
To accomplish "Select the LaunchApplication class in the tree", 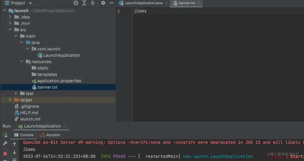I will pyautogui.click(x=61, y=55).
